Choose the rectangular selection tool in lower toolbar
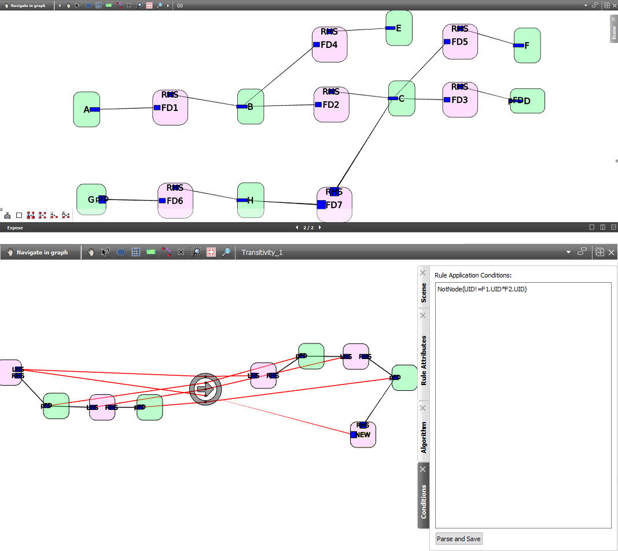Screen dimensions: 618x551 [121, 253]
